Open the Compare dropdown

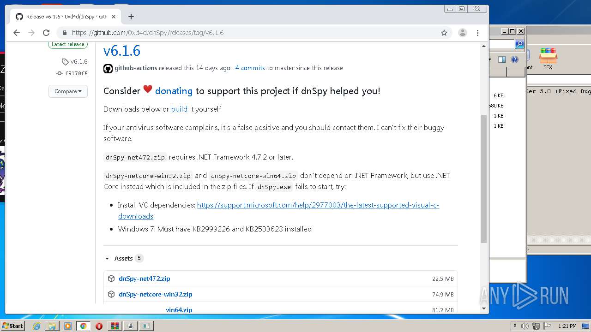coord(68,91)
